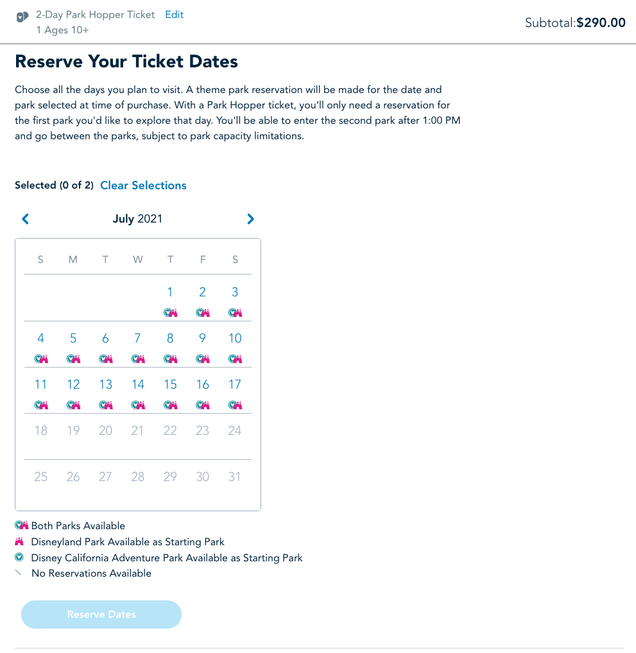
Task: Click the Both Parks Available legend icon
Action: [x=21, y=525]
